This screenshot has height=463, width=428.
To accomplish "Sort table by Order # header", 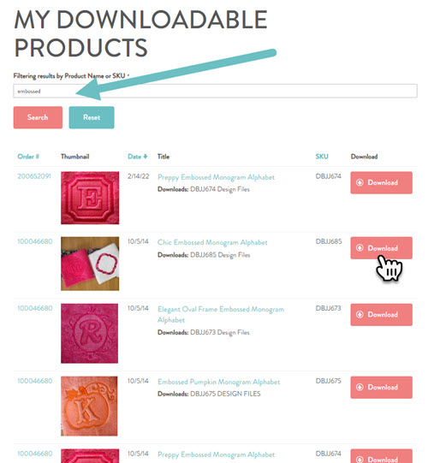I will [x=28, y=157].
